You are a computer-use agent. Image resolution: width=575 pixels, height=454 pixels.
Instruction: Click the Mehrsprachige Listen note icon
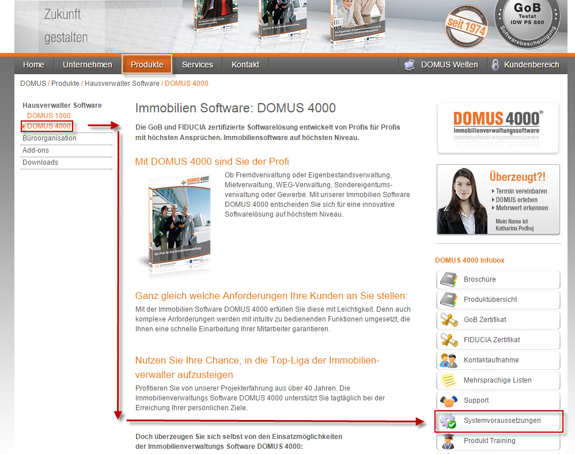(x=449, y=380)
